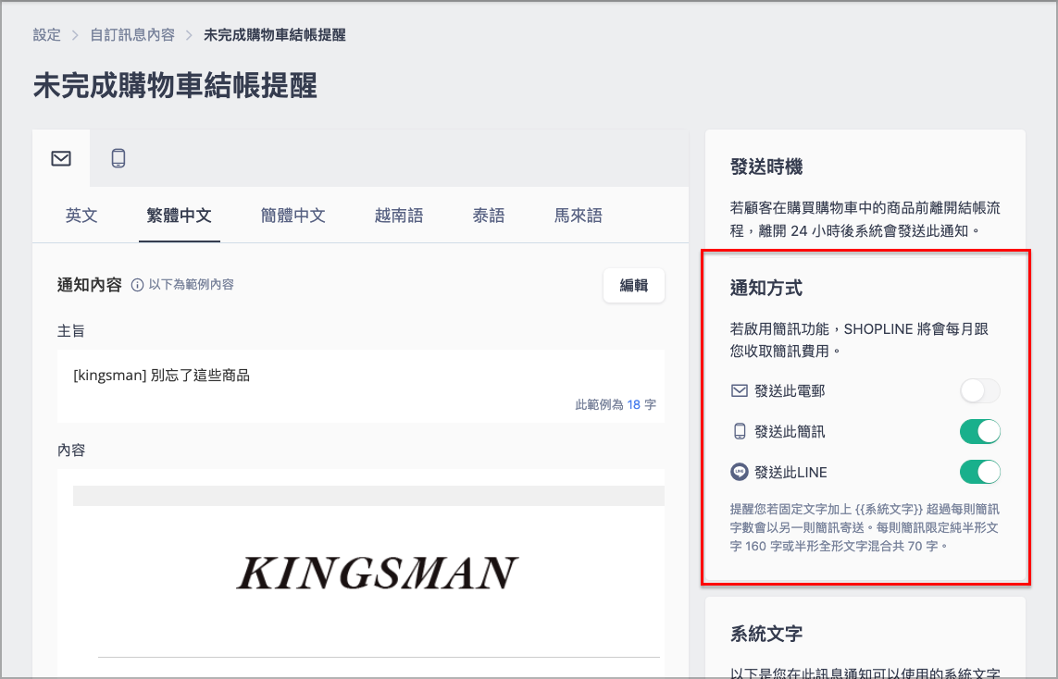Enable the 發送此電郵 toggle
This screenshot has width=1058, height=679.
tap(979, 391)
